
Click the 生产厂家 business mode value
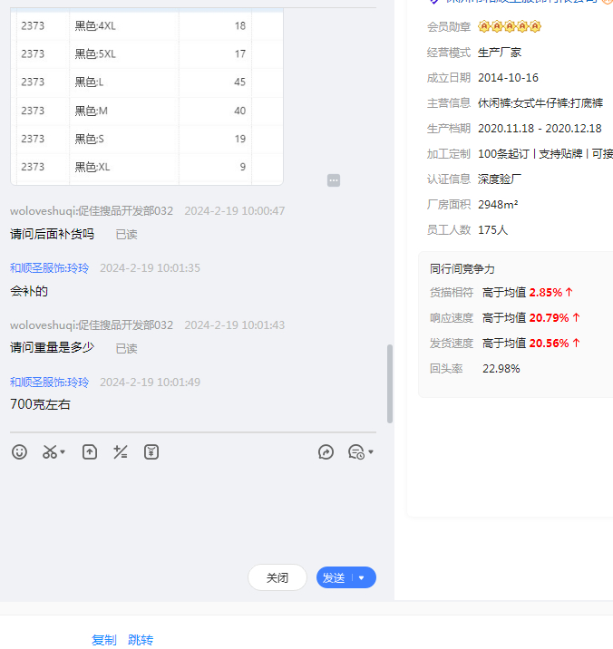tap(500, 53)
